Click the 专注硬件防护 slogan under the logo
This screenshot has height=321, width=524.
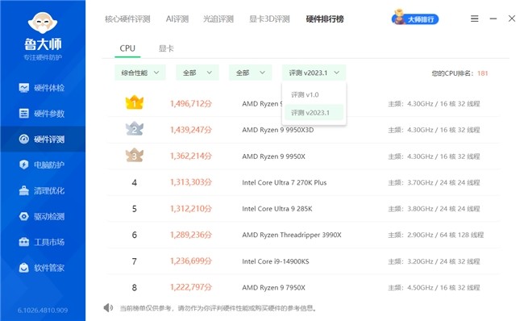[43, 57]
